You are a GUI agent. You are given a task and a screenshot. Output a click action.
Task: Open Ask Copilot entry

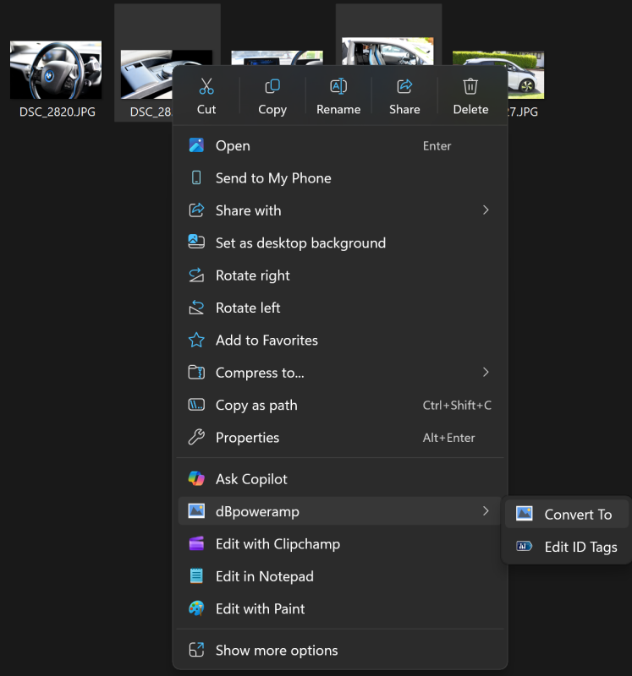click(251, 479)
